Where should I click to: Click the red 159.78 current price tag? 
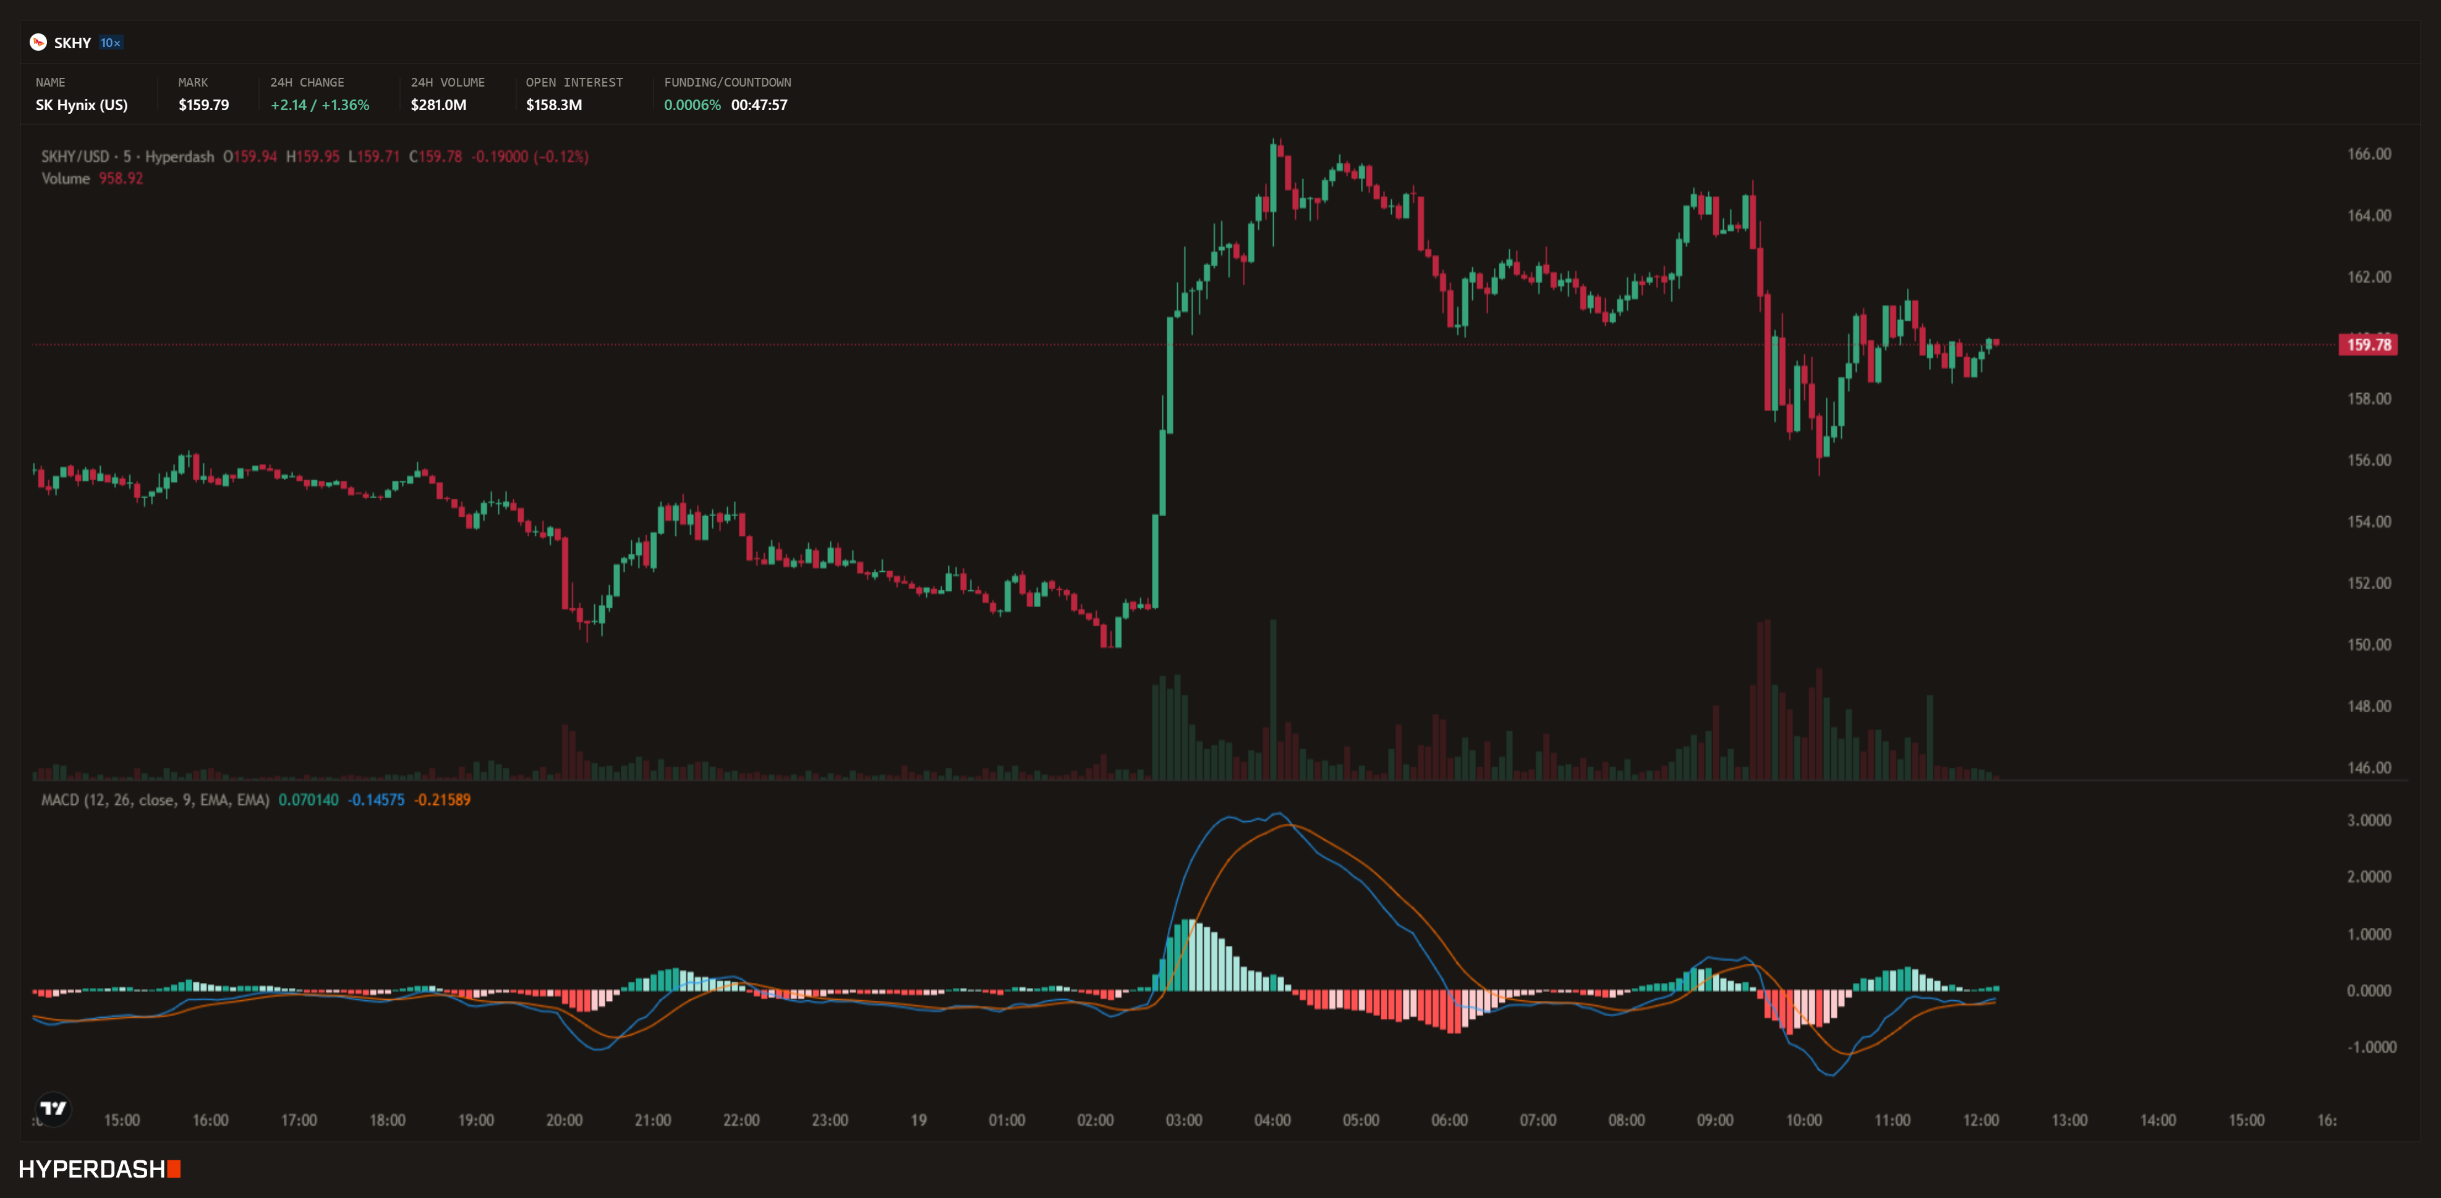[x=2369, y=345]
